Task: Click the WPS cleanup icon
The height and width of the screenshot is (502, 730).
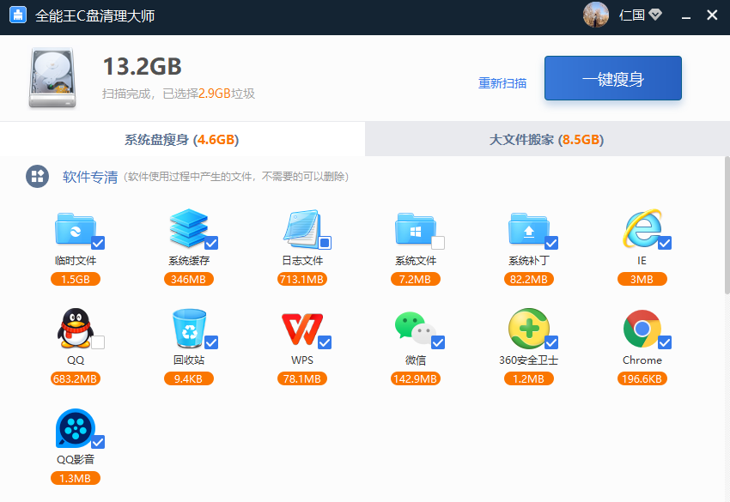Action: pyautogui.click(x=302, y=329)
